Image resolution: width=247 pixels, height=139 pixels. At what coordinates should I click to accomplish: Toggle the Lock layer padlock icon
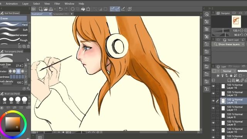point(231,76)
